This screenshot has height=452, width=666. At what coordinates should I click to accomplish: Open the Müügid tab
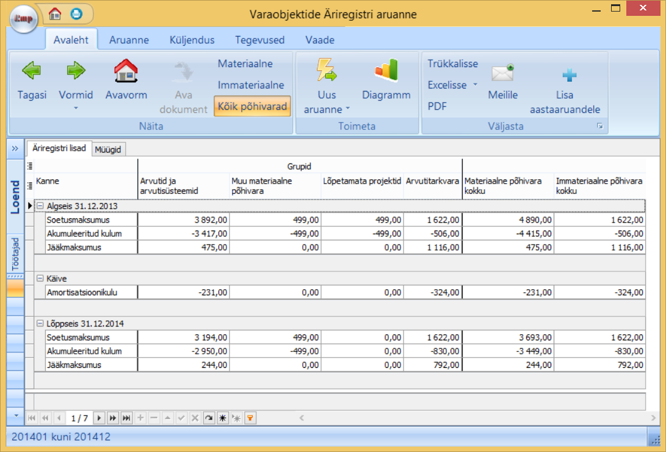(108, 149)
